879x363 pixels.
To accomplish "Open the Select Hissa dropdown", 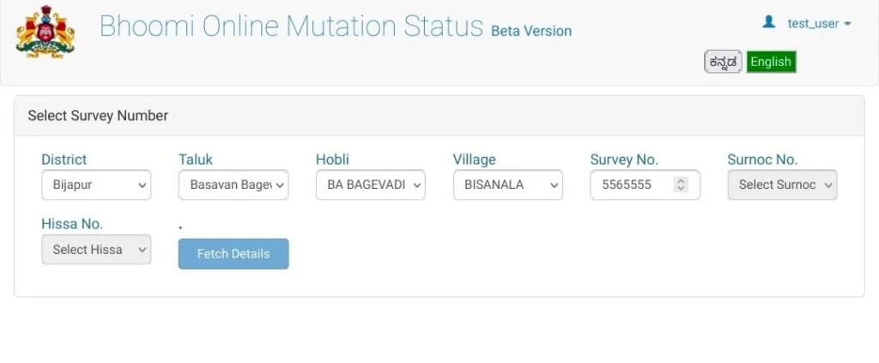I will 96,249.
